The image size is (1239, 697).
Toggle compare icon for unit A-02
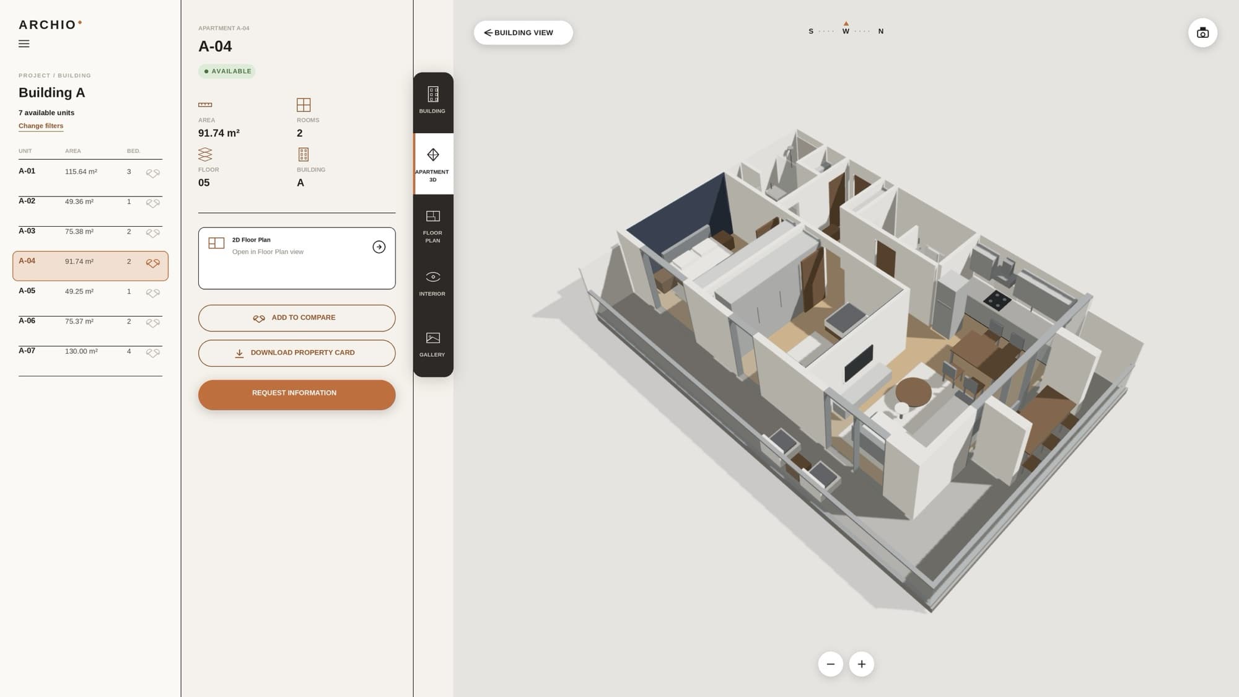point(153,203)
